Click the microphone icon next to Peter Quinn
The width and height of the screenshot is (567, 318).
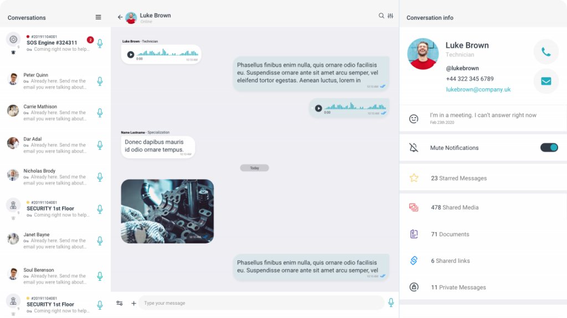click(x=100, y=81)
